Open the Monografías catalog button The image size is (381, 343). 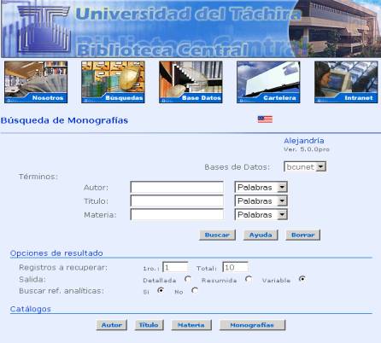tap(252, 325)
